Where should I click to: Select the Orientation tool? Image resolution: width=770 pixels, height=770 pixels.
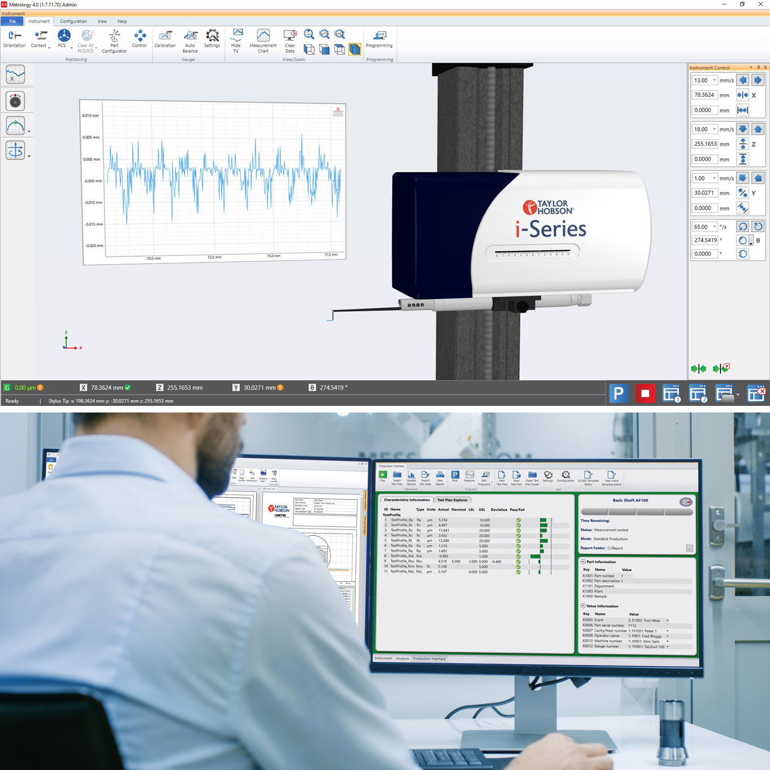point(14,38)
